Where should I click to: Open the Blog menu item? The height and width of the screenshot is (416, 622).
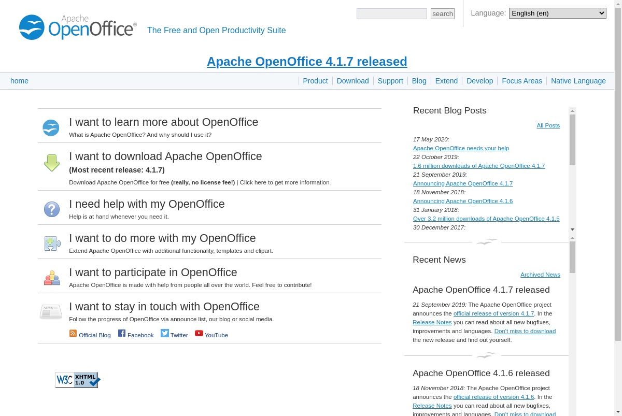tap(419, 81)
